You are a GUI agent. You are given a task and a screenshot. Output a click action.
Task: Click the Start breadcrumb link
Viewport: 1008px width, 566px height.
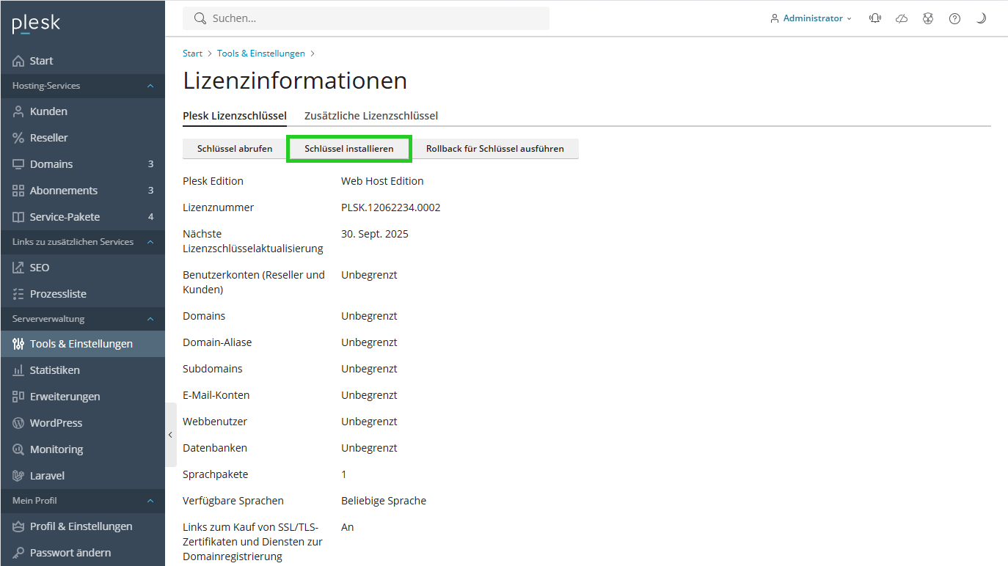click(192, 54)
